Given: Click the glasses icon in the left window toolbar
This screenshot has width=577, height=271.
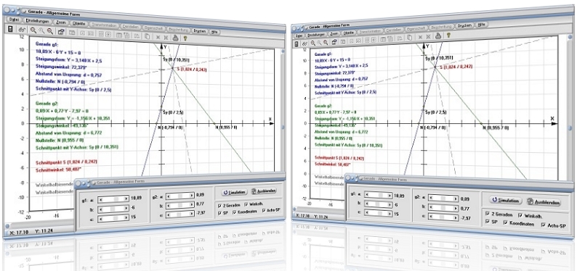Looking at the screenshot, I should (21, 30).
